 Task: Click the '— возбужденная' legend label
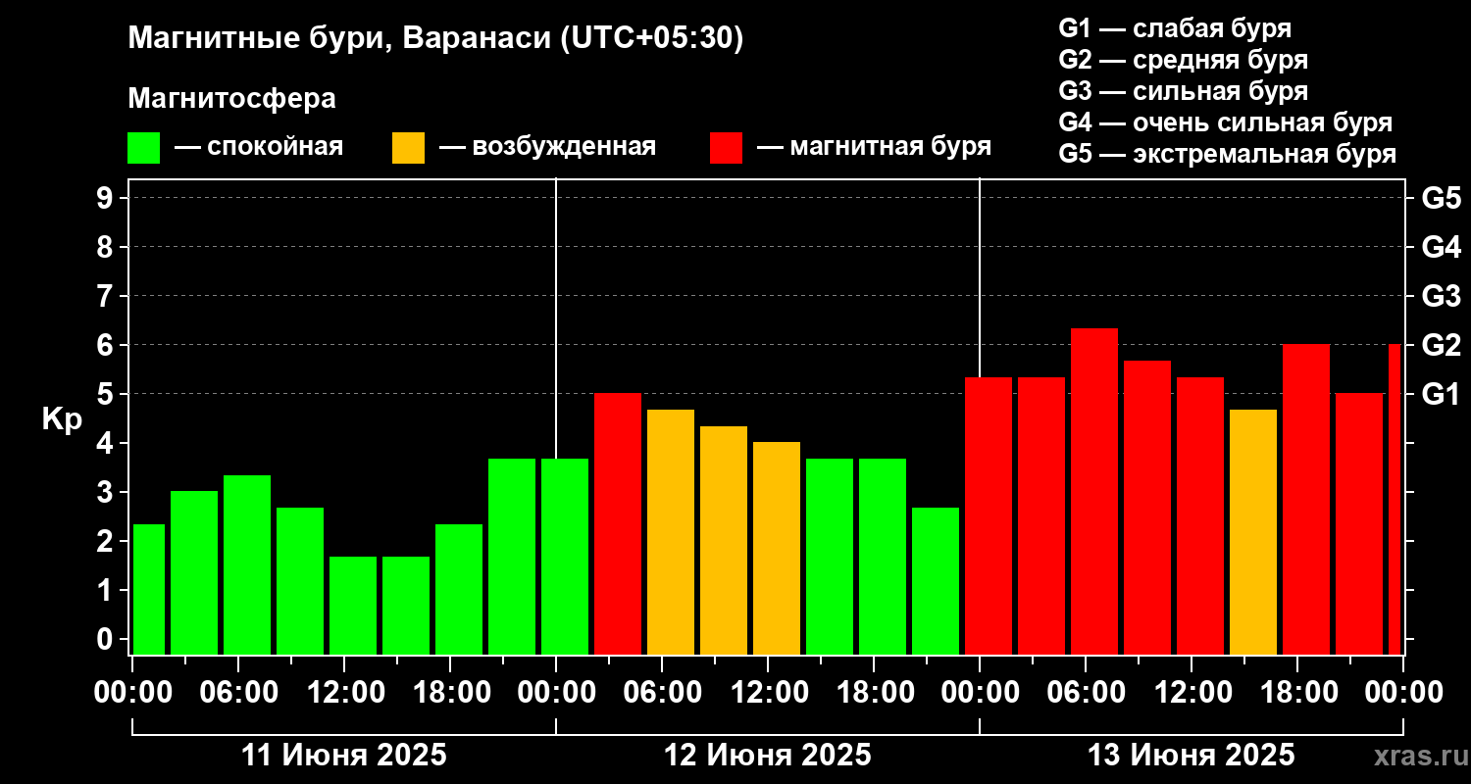547,148
